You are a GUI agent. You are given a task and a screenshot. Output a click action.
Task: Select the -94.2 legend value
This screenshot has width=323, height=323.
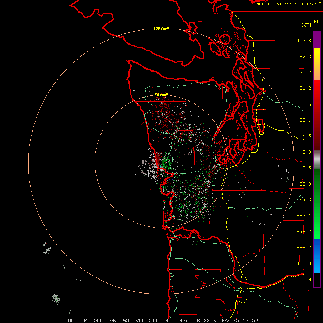[x=304, y=248]
